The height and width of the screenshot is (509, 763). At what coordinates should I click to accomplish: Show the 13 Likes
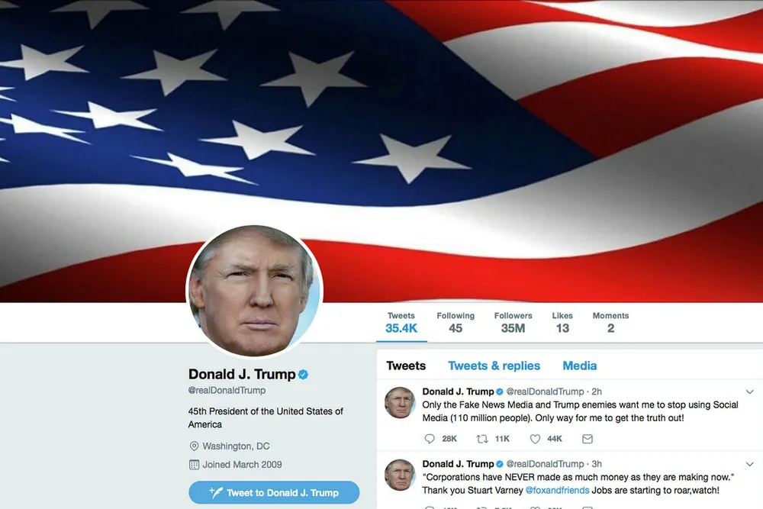click(x=562, y=322)
